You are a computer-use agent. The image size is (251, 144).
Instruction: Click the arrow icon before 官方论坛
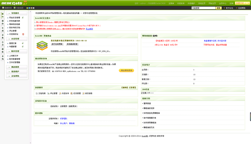[224, 8]
